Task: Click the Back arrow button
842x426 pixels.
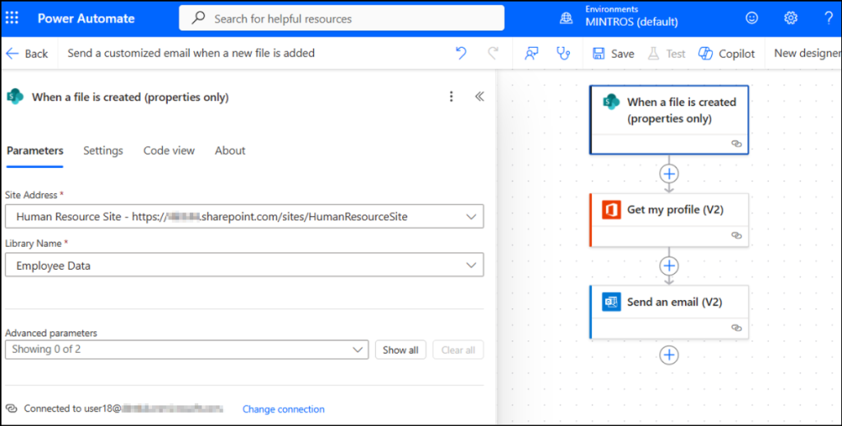Action: tap(27, 53)
